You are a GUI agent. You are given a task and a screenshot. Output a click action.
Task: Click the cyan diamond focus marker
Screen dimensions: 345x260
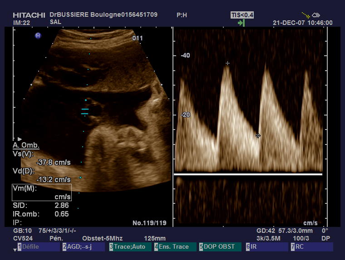point(80,178)
